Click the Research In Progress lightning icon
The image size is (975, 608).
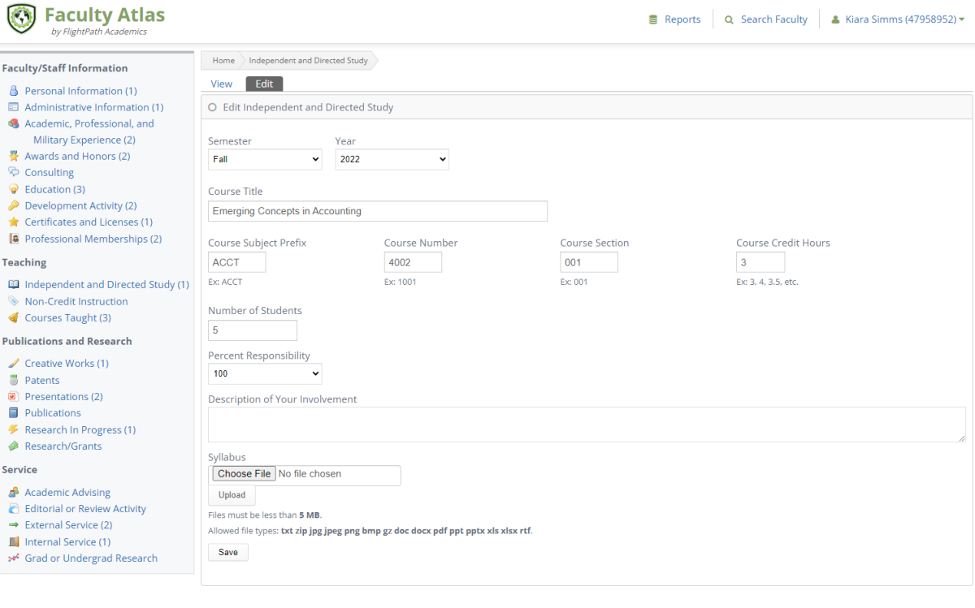pyautogui.click(x=13, y=429)
